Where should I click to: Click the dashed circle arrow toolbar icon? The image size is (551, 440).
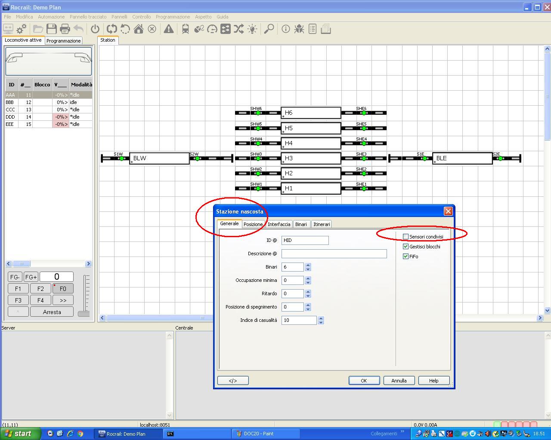click(x=125, y=29)
